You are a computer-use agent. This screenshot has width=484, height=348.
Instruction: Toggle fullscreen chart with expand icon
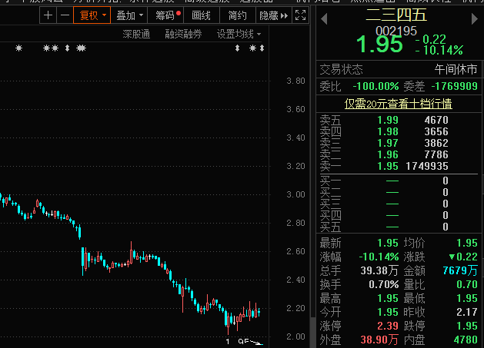300,15
